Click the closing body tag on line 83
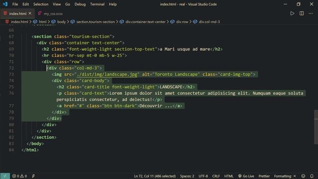The width and height of the screenshot is (318, 179). tap(35, 144)
